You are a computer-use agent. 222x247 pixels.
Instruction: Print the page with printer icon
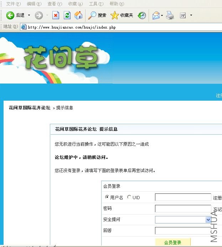click(170, 15)
